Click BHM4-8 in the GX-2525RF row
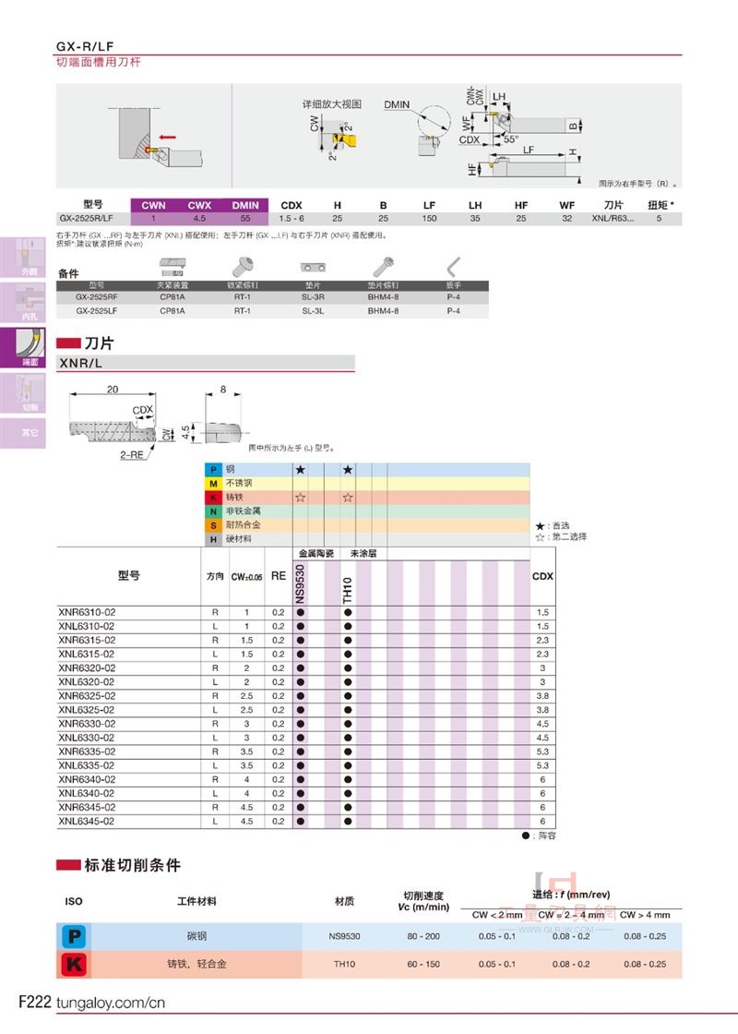The width and height of the screenshot is (738, 1034). click(x=383, y=296)
